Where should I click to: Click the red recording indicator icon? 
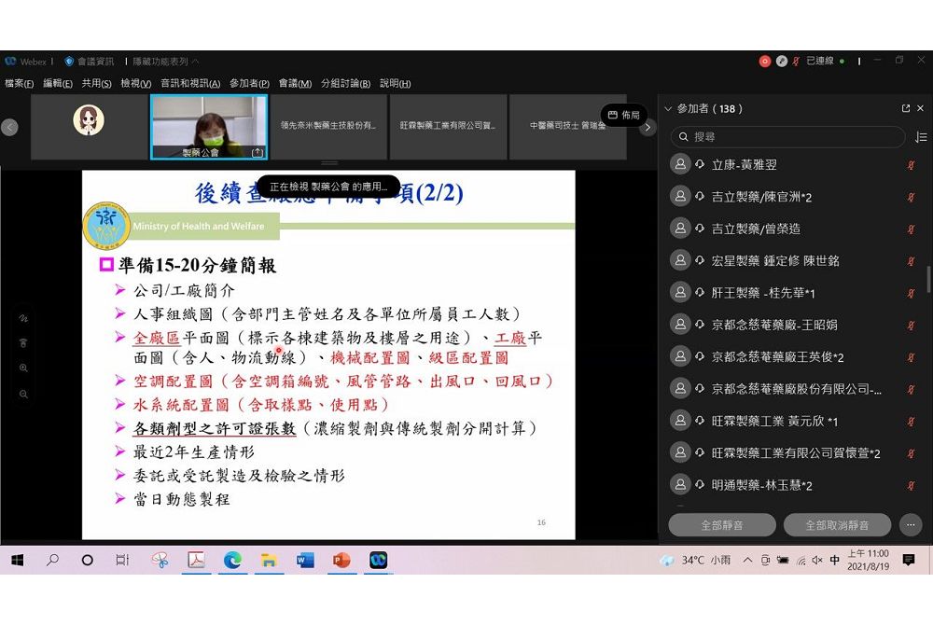tap(765, 61)
